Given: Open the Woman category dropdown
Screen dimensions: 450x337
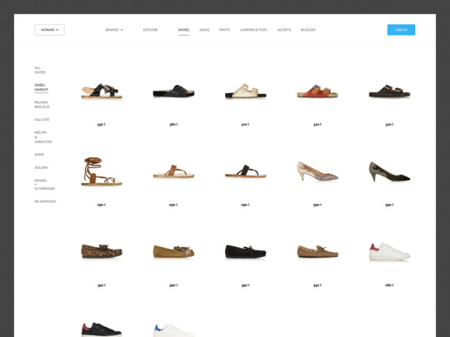Looking at the screenshot, I should pyautogui.click(x=50, y=30).
